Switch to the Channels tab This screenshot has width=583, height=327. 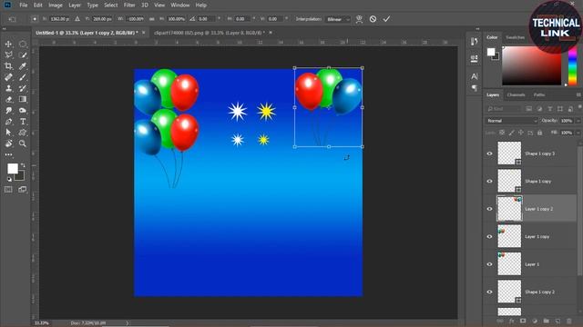tap(517, 94)
